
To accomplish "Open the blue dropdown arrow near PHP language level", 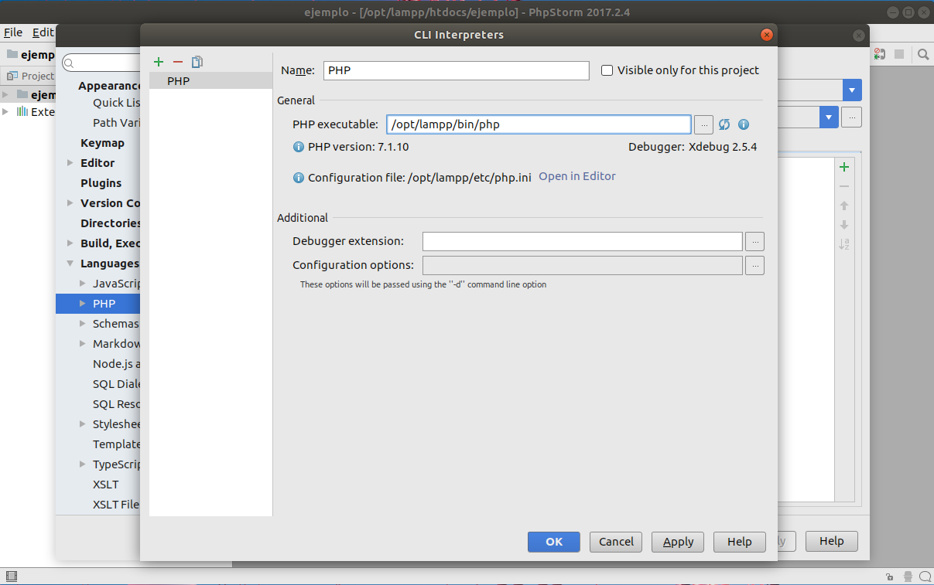I will [x=851, y=90].
